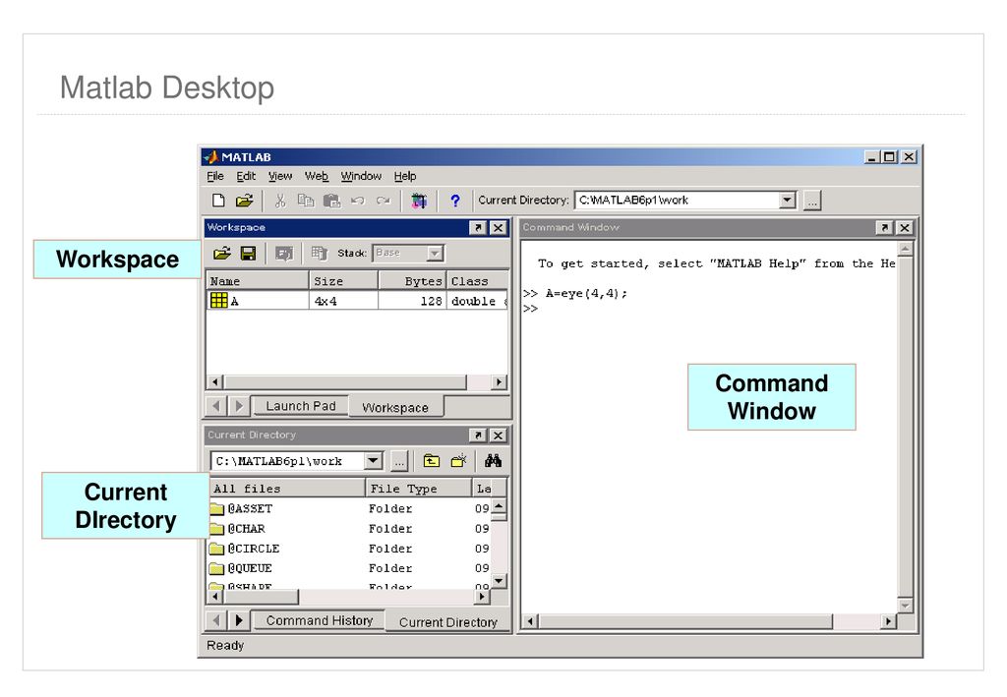Click Go up one level folder icon
Image resolution: width=1007 pixels, height=697 pixels.
pyautogui.click(x=432, y=461)
